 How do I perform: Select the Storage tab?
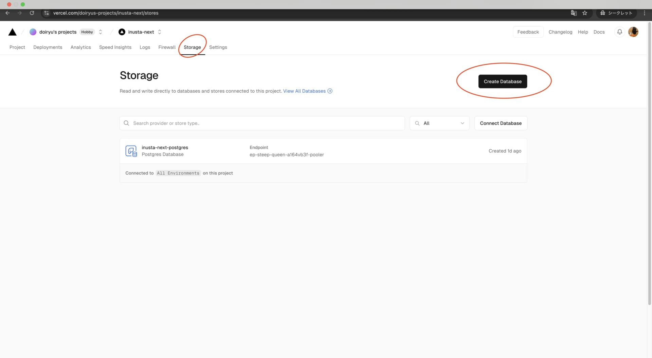[192, 47]
